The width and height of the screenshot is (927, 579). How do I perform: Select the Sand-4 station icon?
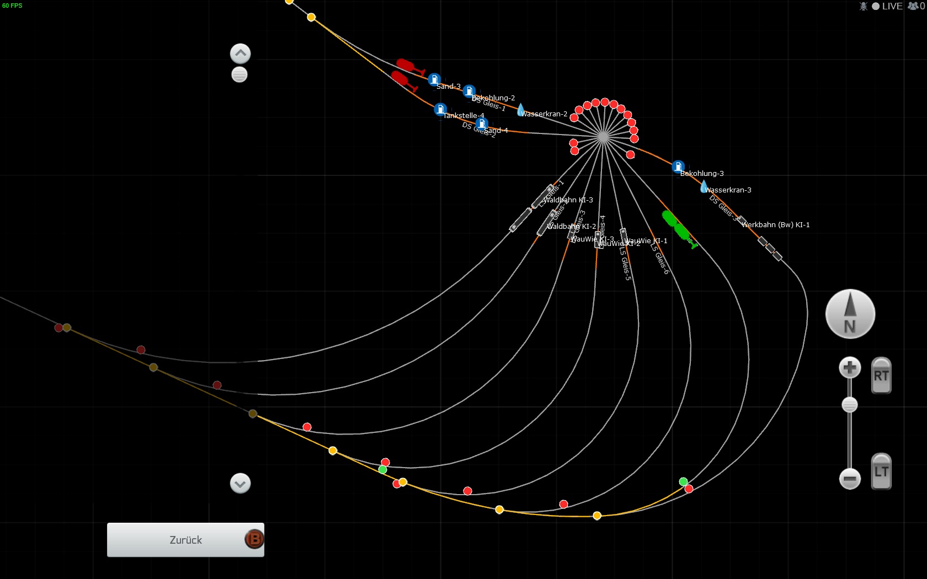[x=482, y=124]
